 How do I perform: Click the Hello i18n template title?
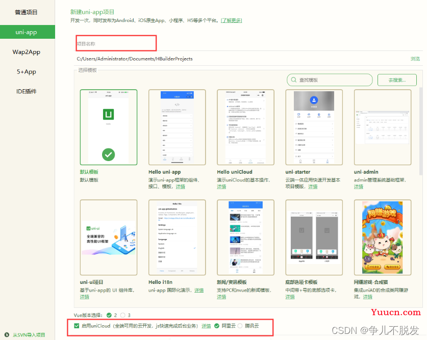[160, 282]
